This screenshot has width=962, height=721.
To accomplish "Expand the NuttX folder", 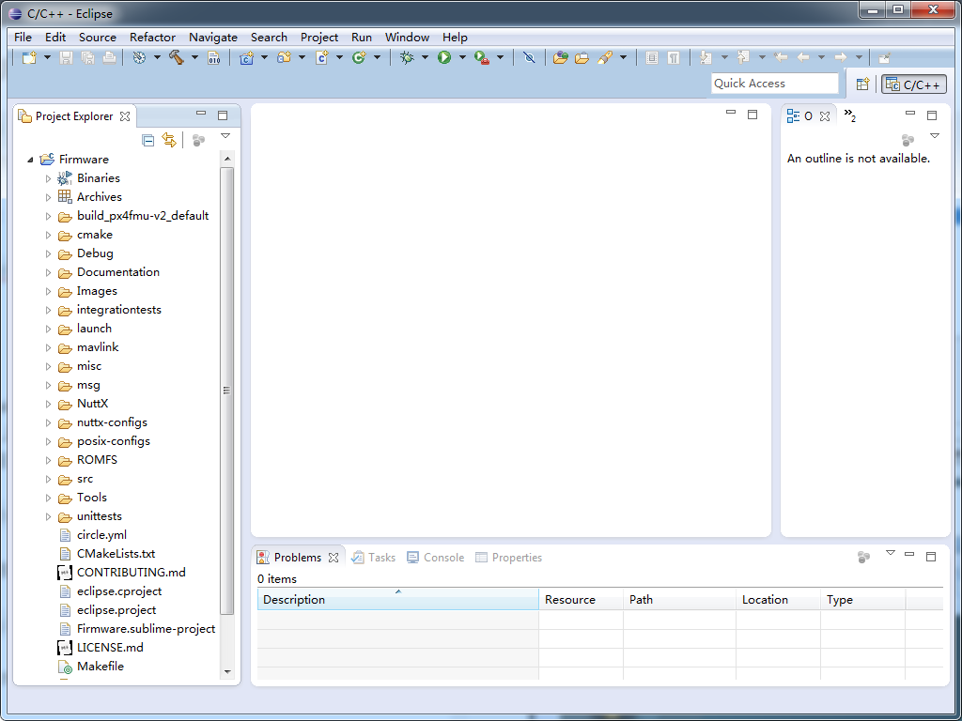I will [x=49, y=404].
